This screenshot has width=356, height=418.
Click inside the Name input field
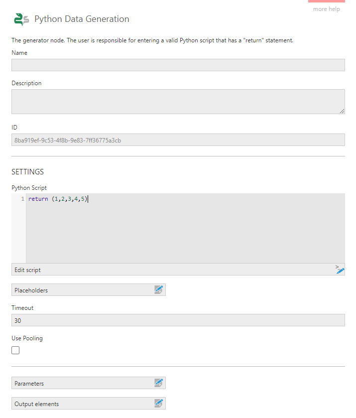[178, 65]
